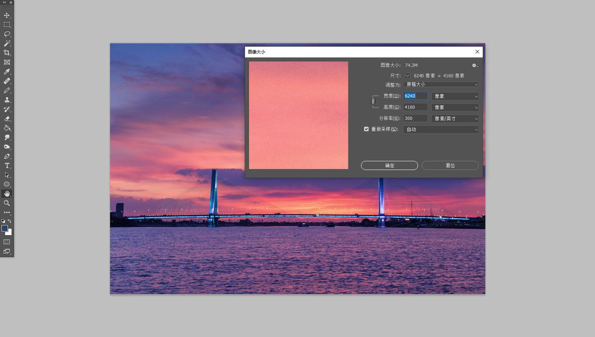Toggle Quick Mask mode in the toolbar
Viewport: 595px width, 337px height.
click(x=7, y=242)
